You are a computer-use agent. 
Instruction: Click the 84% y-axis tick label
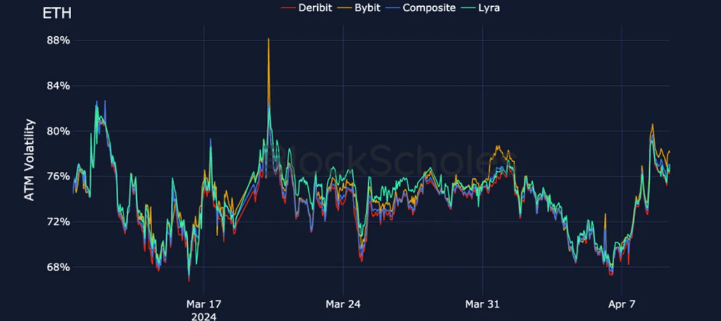click(x=58, y=86)
